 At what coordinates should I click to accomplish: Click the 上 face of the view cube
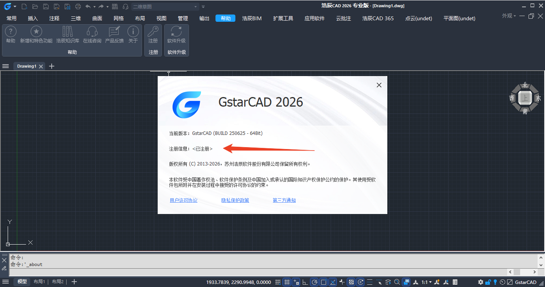525,98
